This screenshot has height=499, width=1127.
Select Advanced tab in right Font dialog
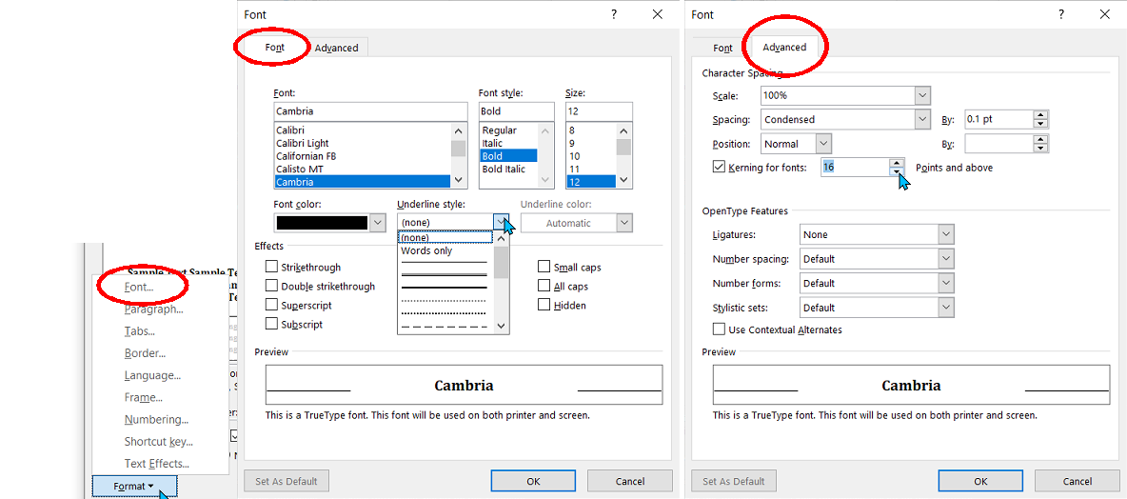point(784,48)
